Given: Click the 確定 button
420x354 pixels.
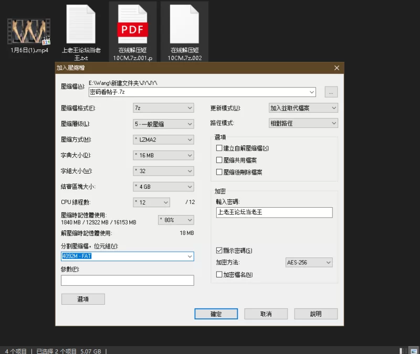Looking at the screenshot, I should coord(216,314).
